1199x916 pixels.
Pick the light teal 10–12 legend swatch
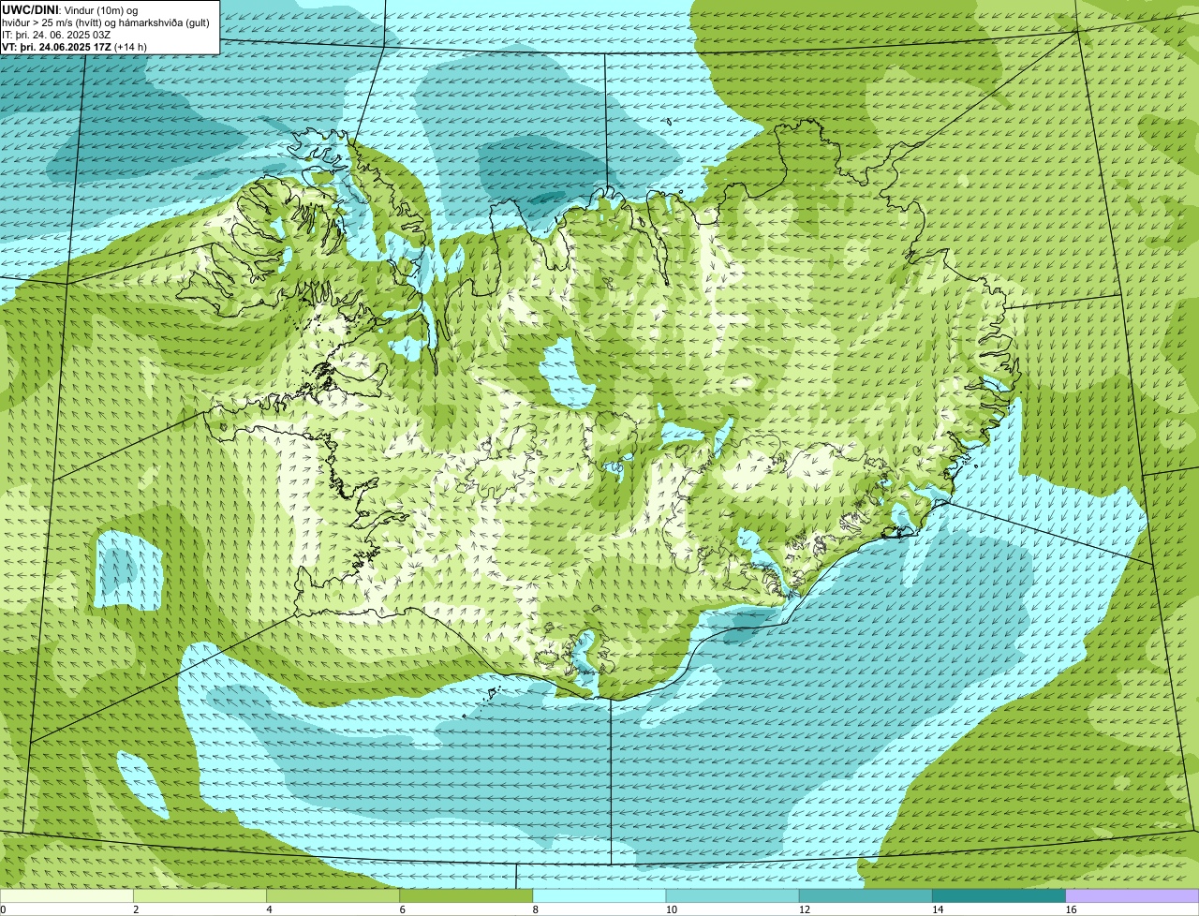[733, 896]
